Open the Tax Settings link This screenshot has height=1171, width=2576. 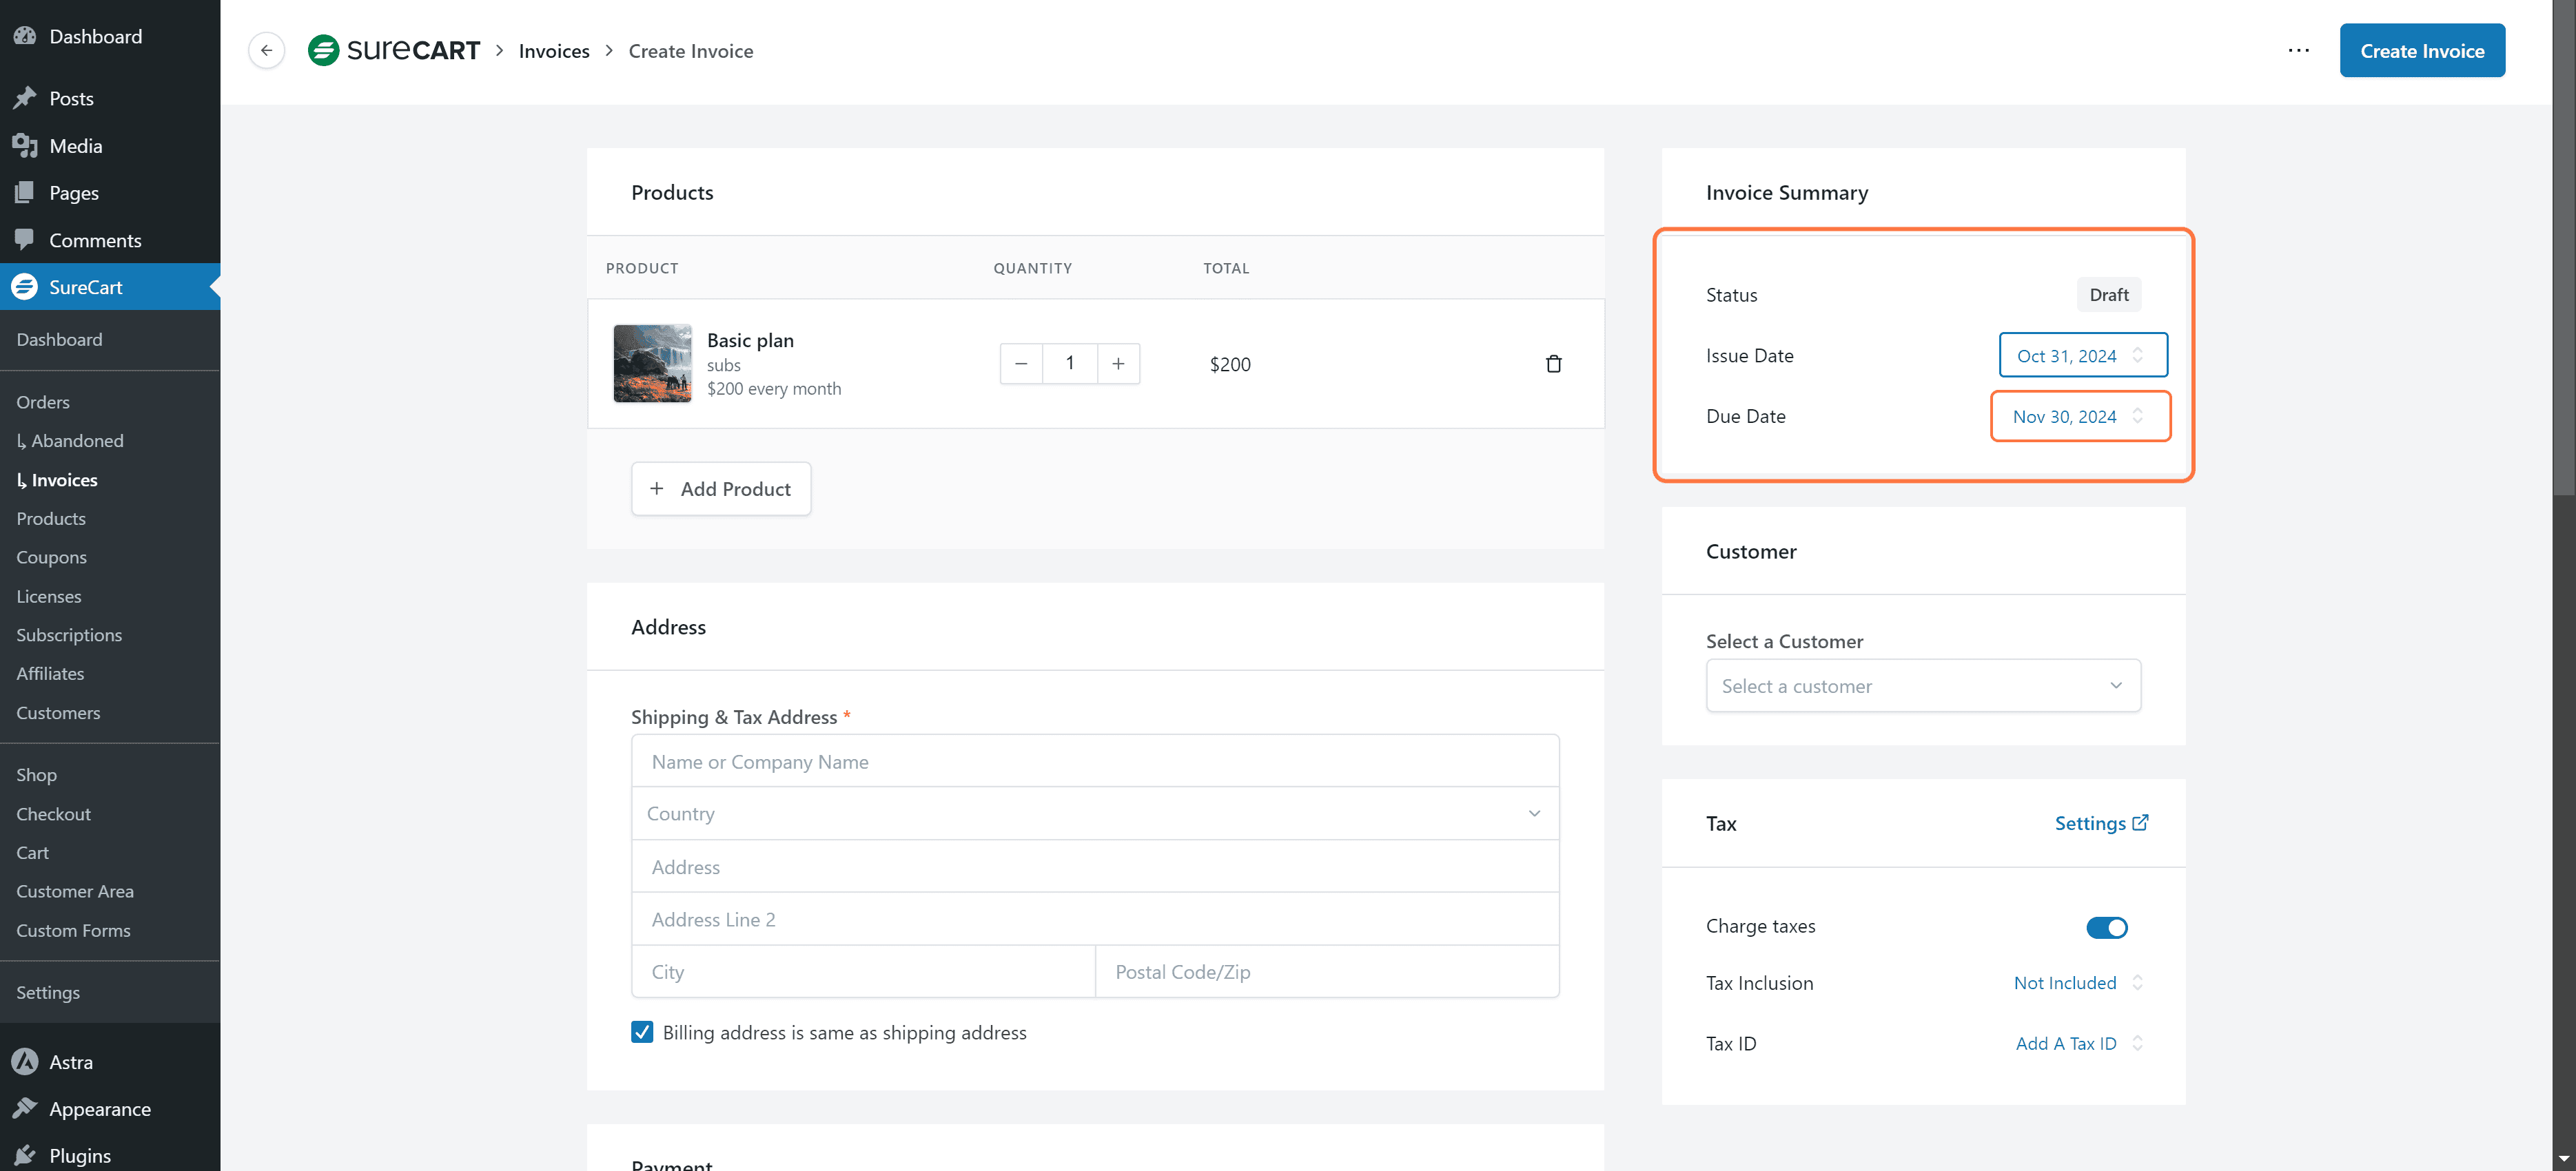[2100, 823]
